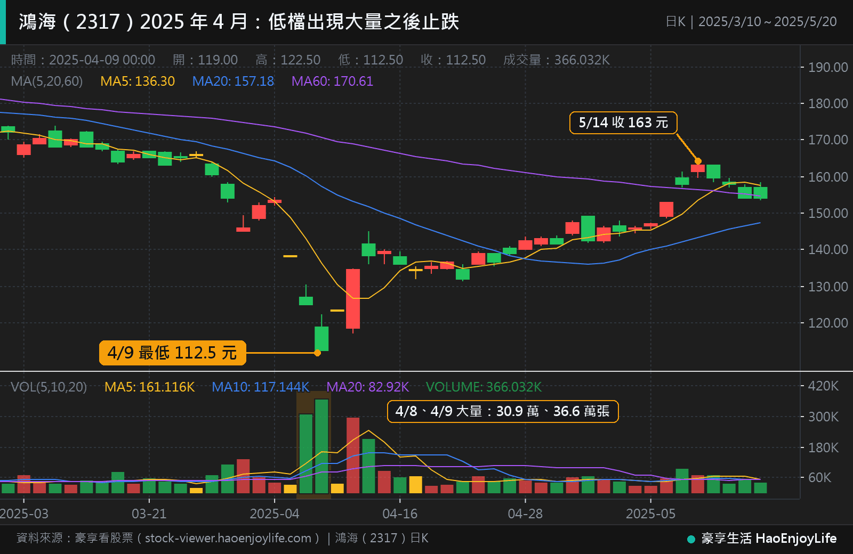Click the 成交量：366.032K readout

[x=557, y=60]
